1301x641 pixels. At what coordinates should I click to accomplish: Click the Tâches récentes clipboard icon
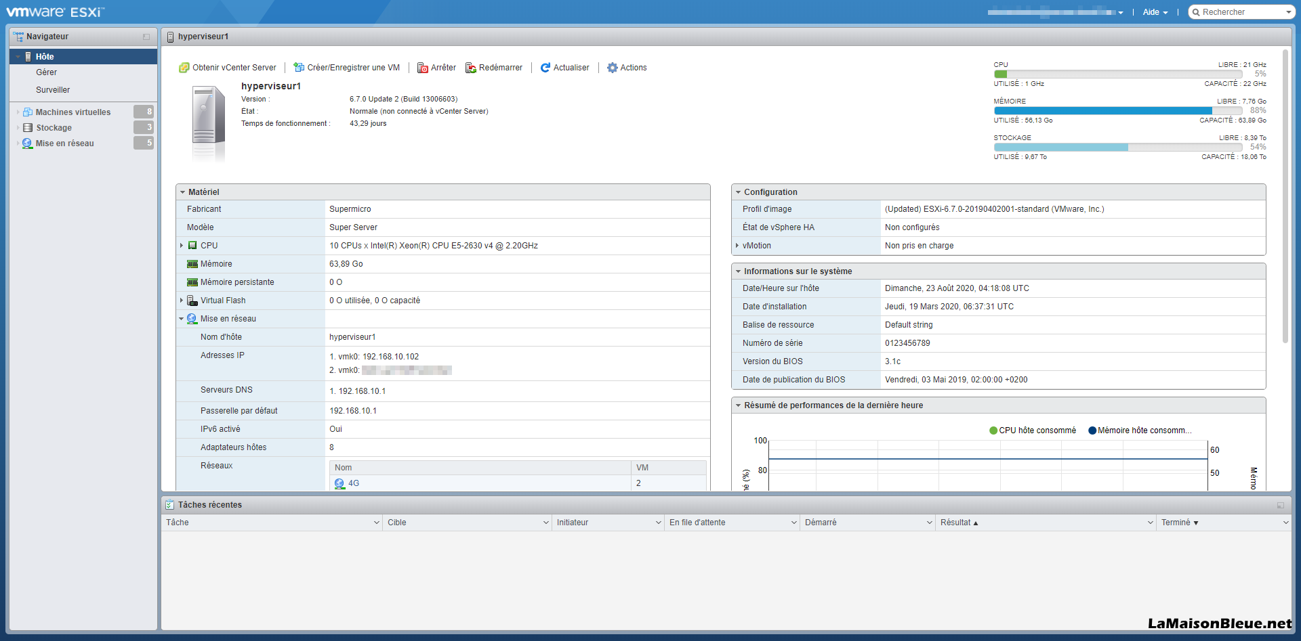coord(170,505)
